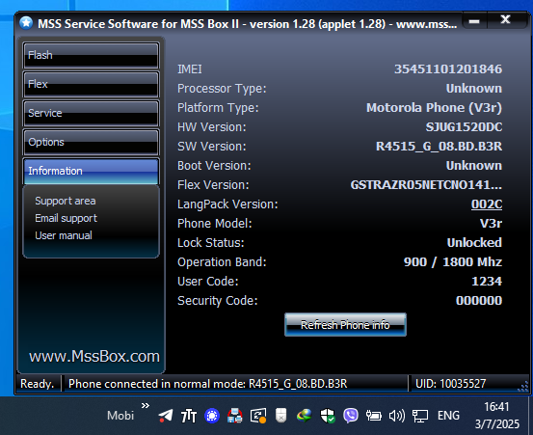Click the Lock Status value Unlocked
This screenshot has width=533, height=435.
pos(474,242)
